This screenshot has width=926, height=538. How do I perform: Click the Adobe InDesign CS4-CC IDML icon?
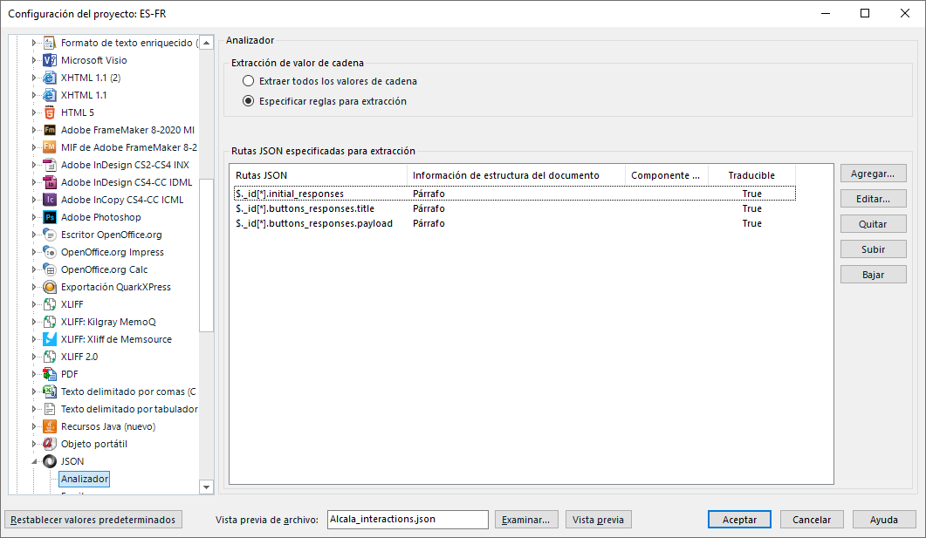click(x=50, y=182)
